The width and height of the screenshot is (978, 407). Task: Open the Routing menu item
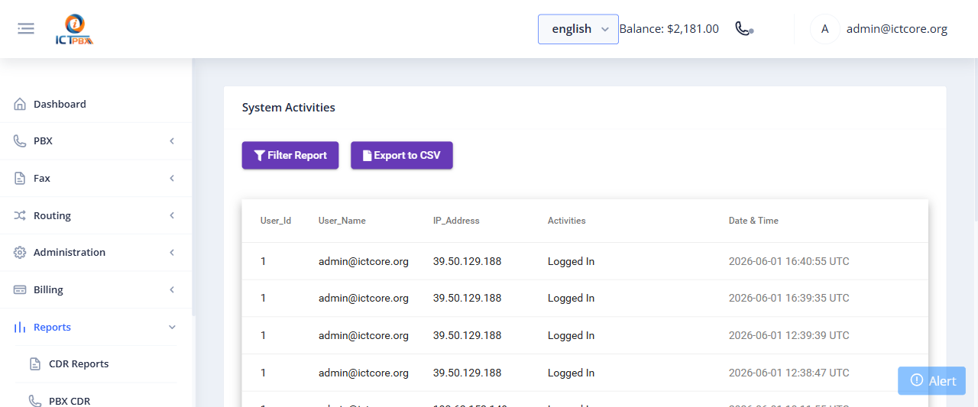click(96, 215)
